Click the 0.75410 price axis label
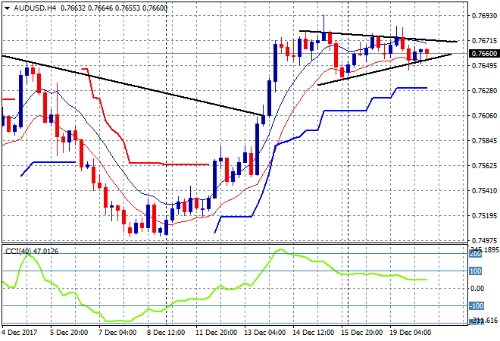The image size is (500, 341). (484, 191)
